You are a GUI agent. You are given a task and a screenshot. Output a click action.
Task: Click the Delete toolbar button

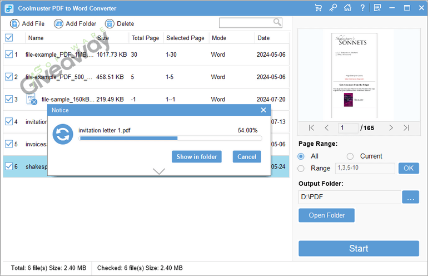coord(120,24)
